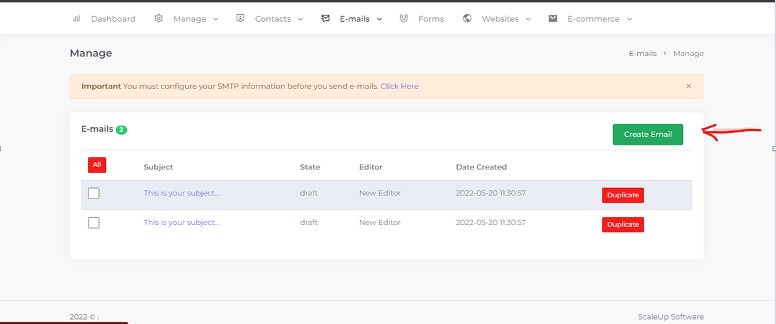Click the E-commerce envelope icon

[x=553, y=19]
